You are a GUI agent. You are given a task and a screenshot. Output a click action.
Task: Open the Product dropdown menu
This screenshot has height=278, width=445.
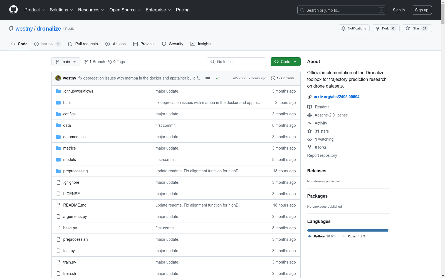[34, 10]
